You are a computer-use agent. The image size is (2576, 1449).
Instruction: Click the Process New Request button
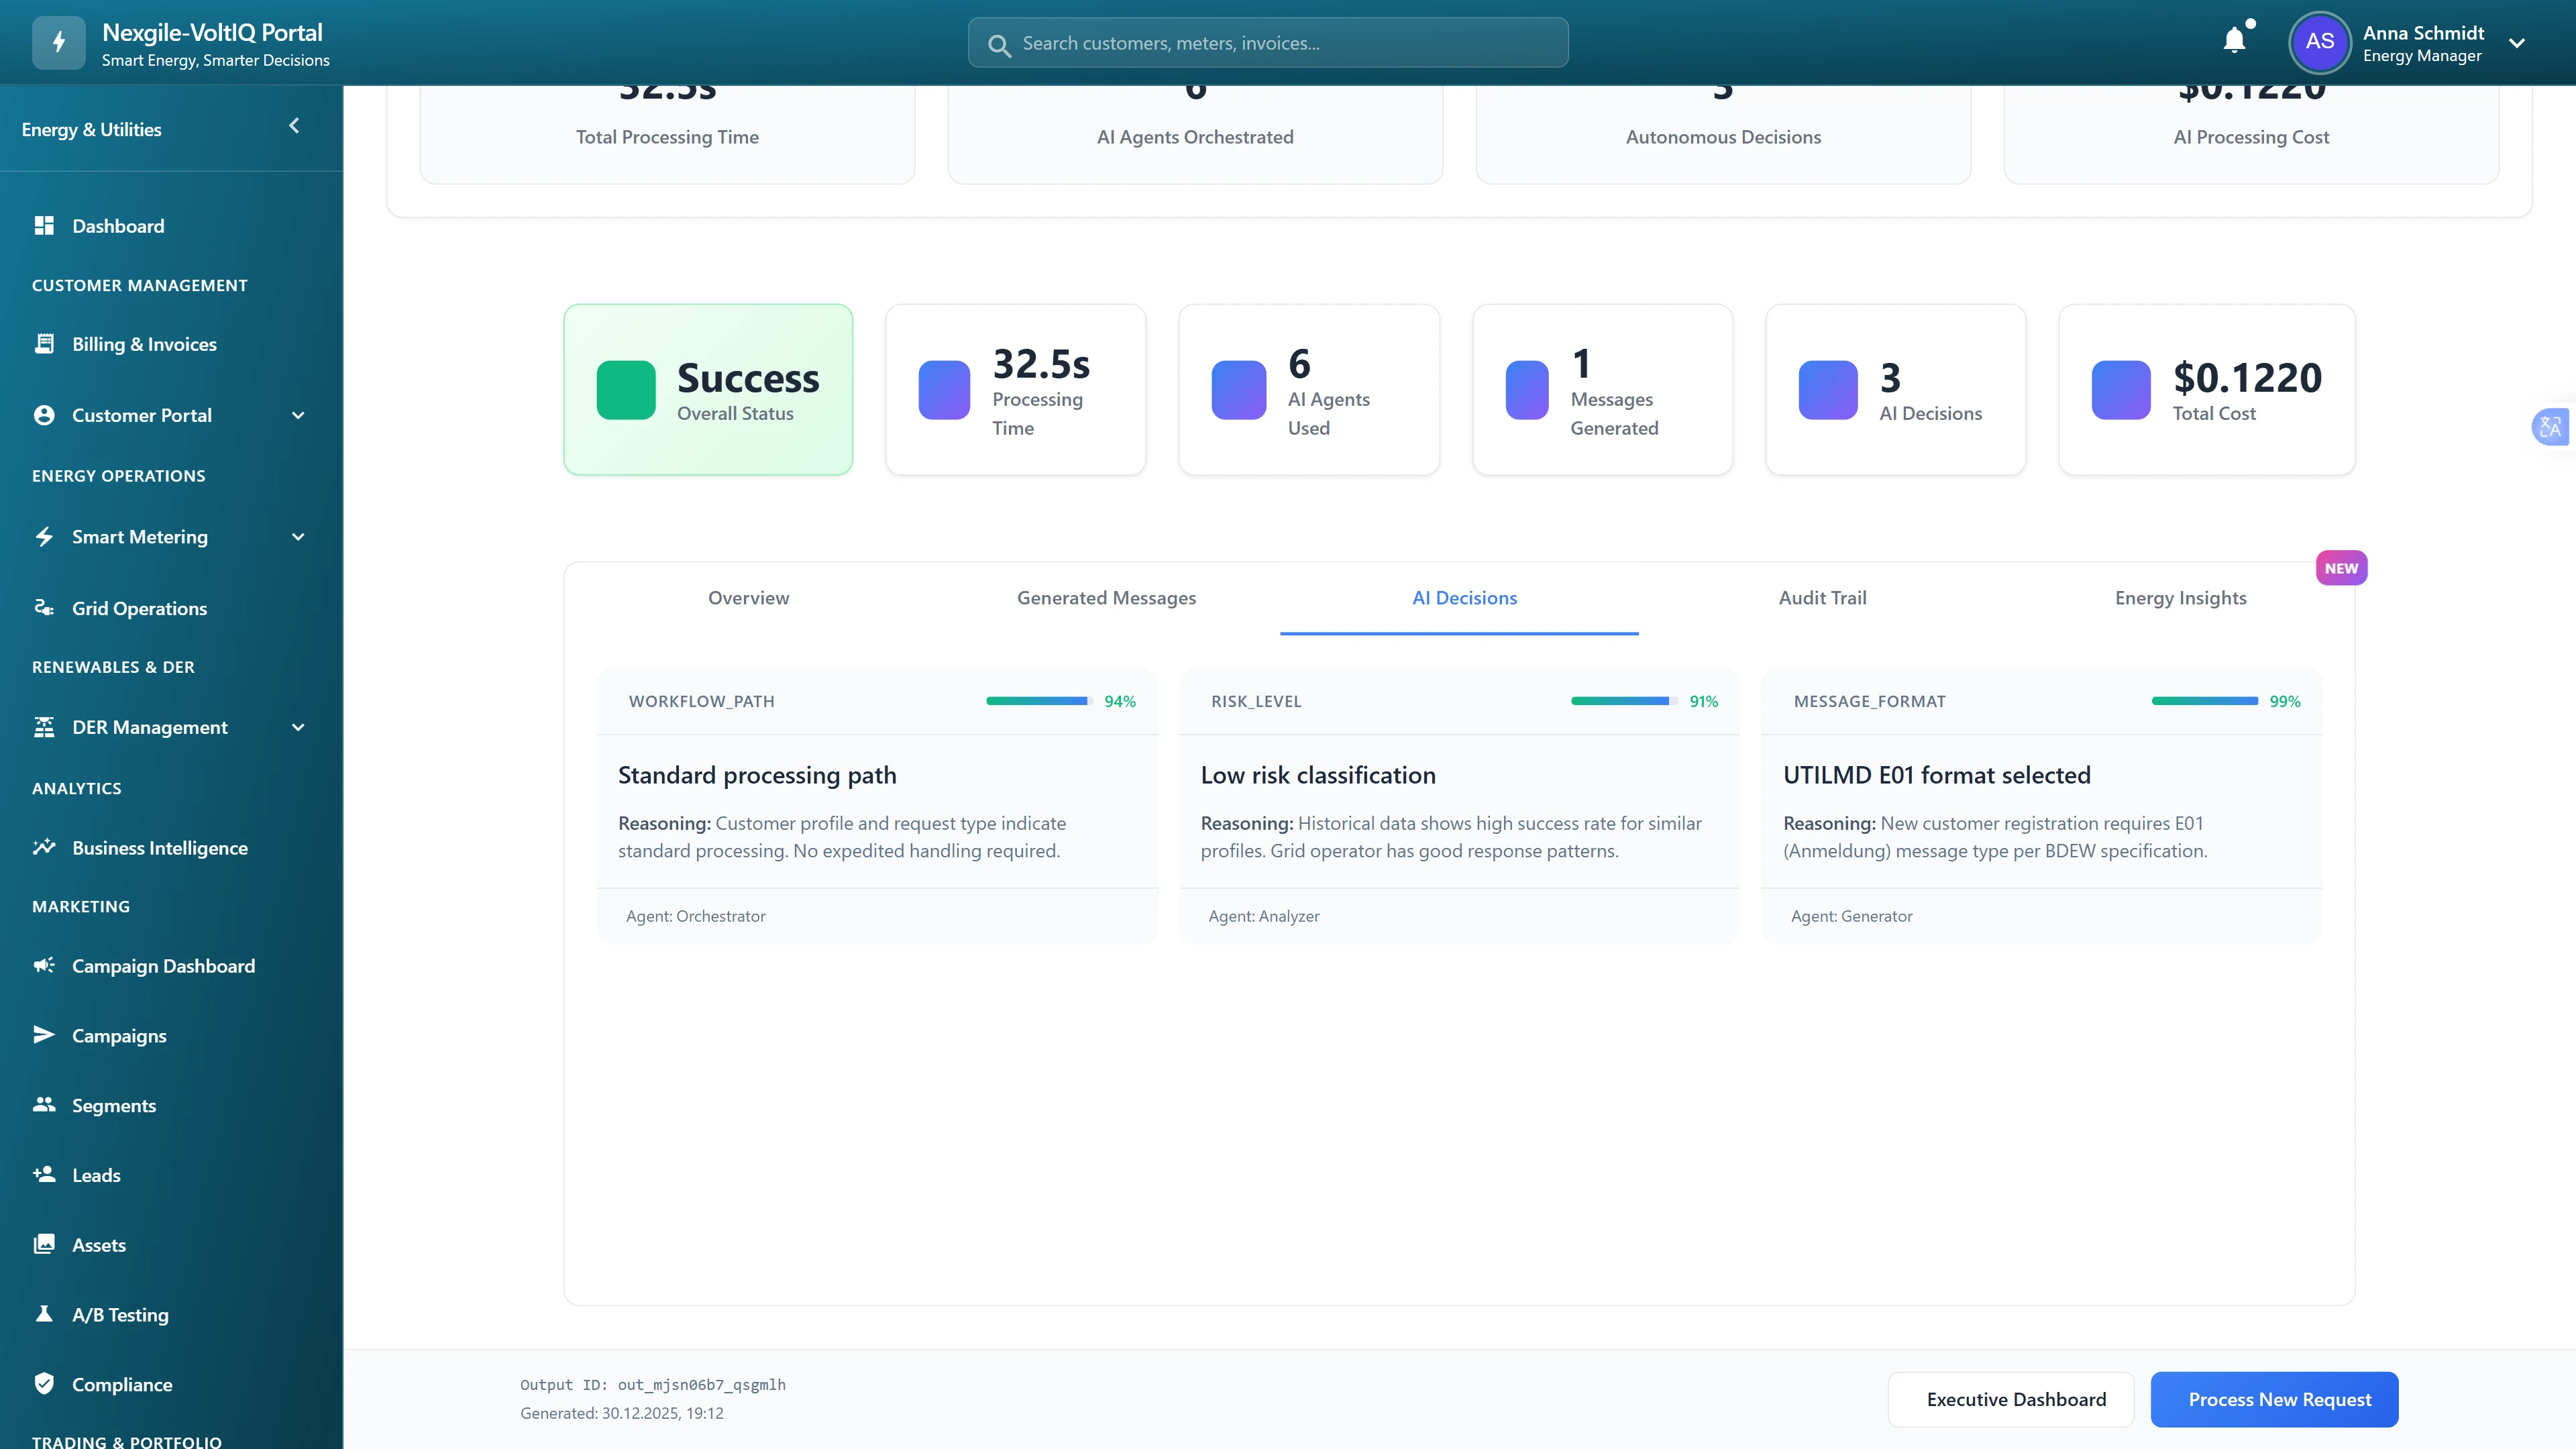click(2274, 1399)
